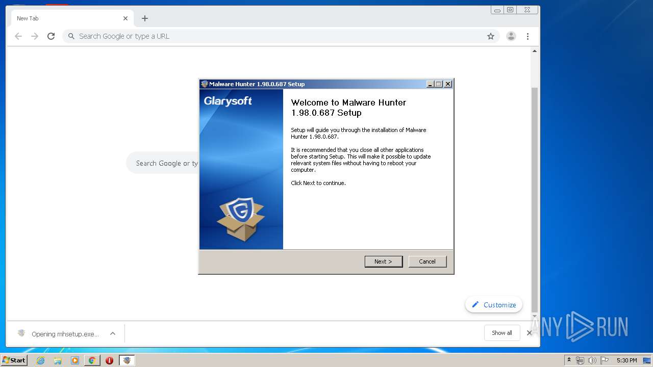Open Opera browser taskbar icon
Viewport: 653px width, 367px height.
click(x=109, y=360)
